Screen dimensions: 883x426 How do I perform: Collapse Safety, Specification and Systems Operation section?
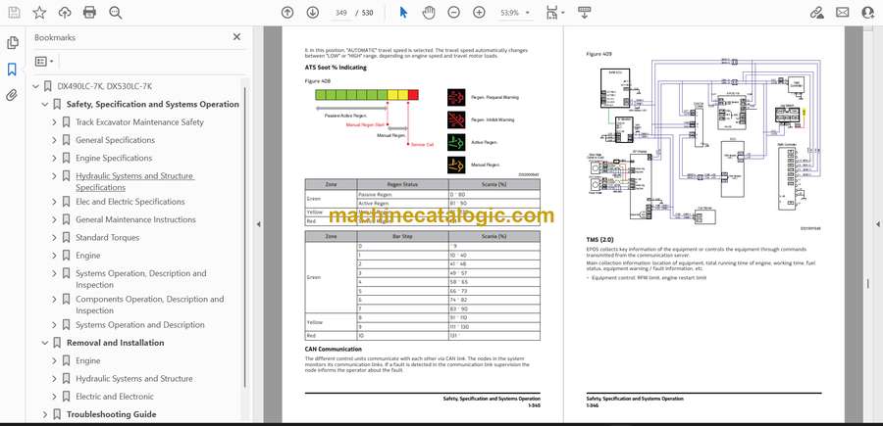[x=45, y=105]
